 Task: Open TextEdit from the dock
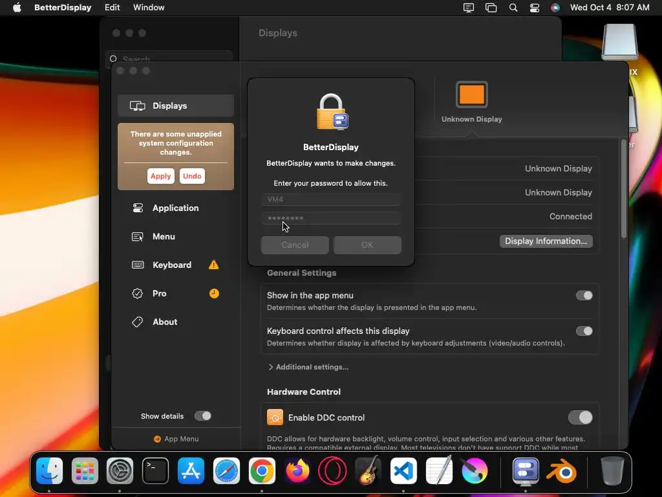[439, 470]
